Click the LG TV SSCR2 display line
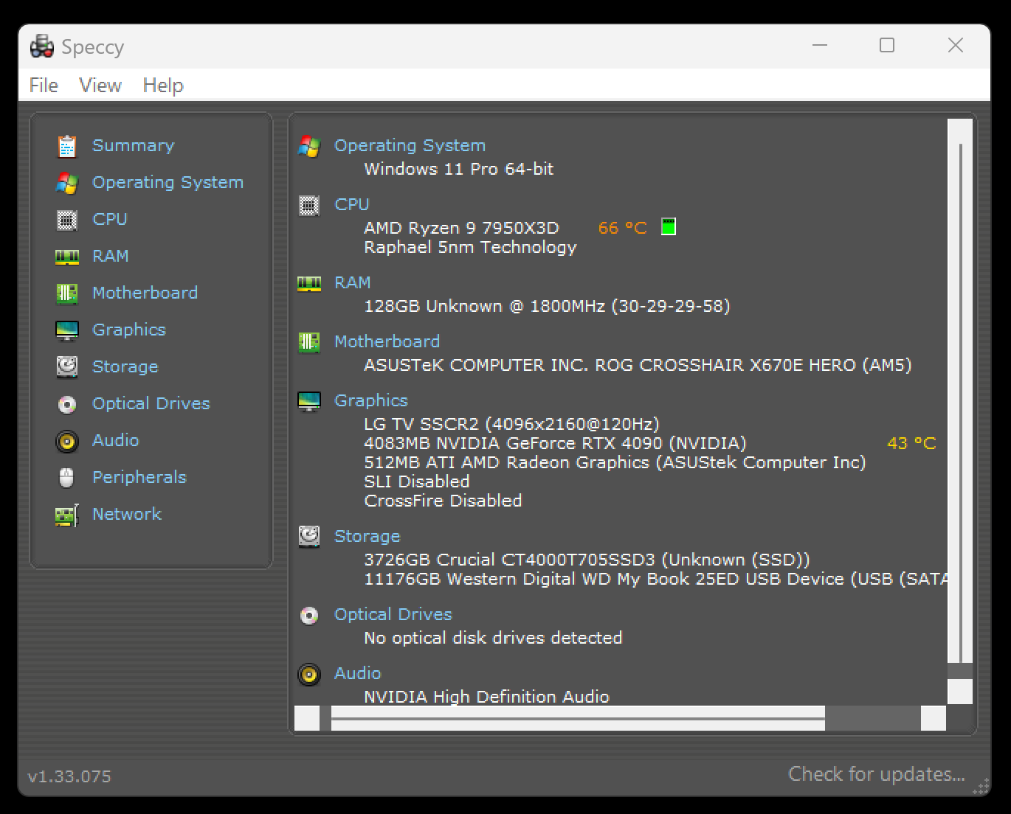Screen dimensions: 1011x814 511,424
